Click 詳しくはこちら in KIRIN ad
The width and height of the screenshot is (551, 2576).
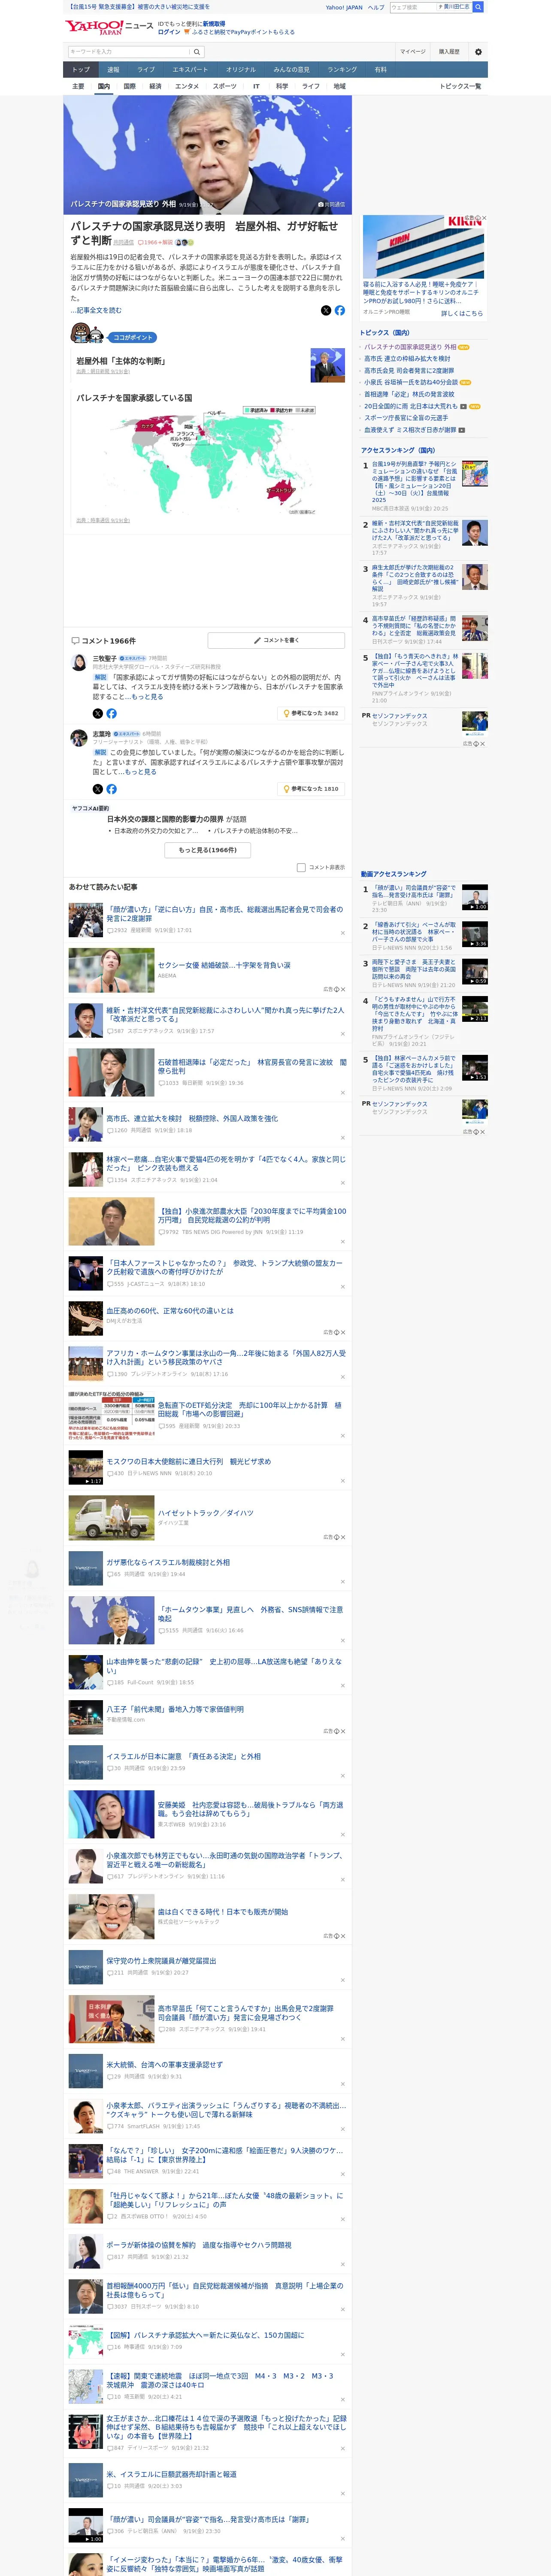pos(462,313)
